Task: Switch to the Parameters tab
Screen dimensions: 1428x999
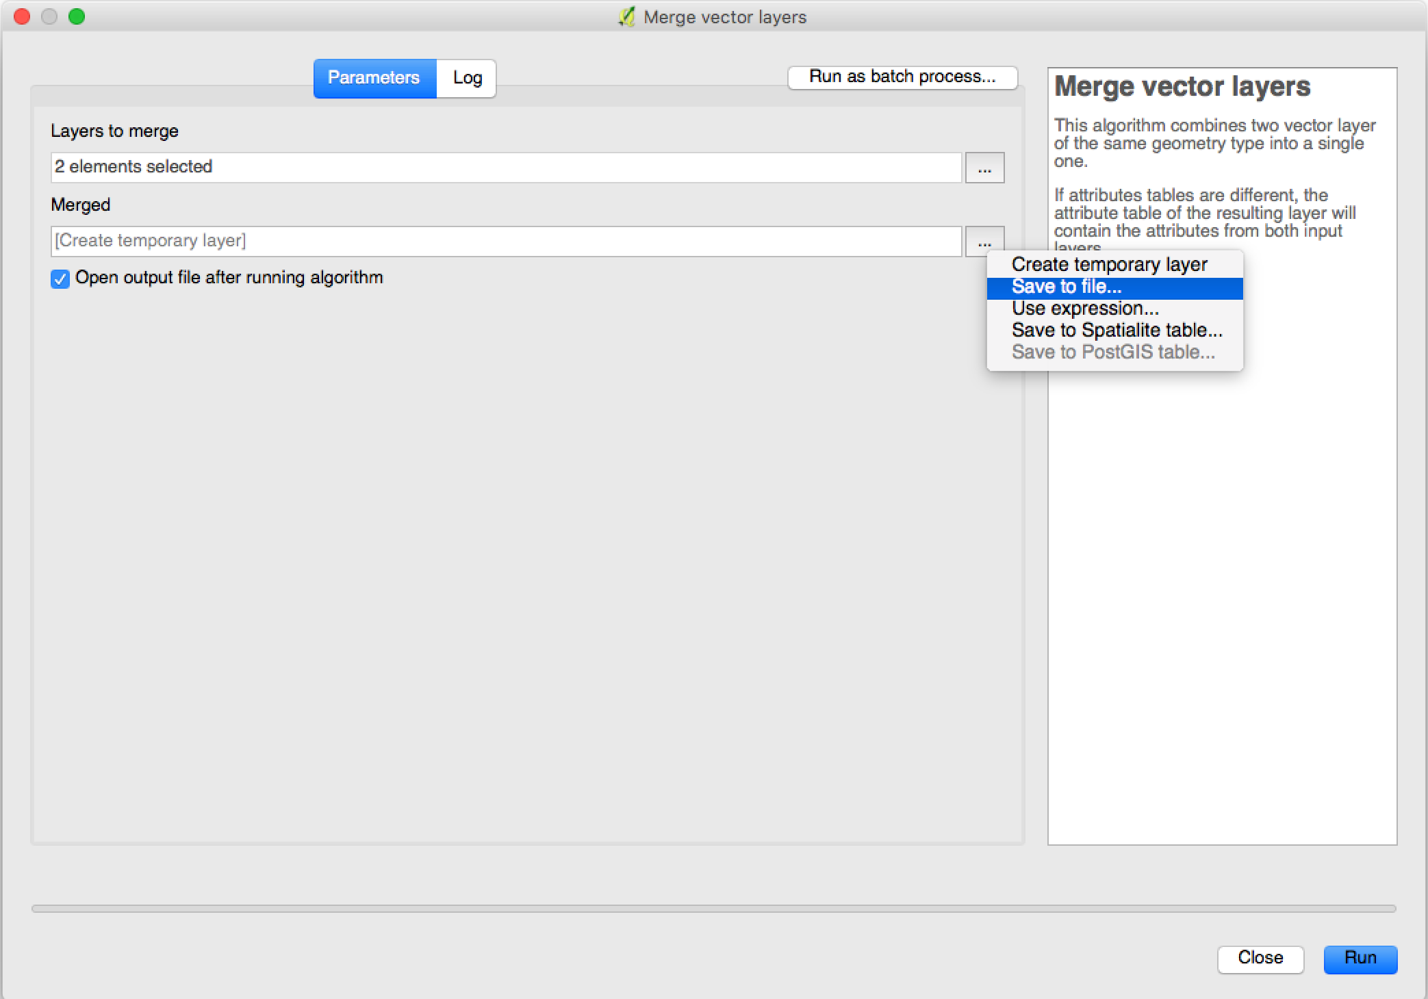Action: (374, 78)
